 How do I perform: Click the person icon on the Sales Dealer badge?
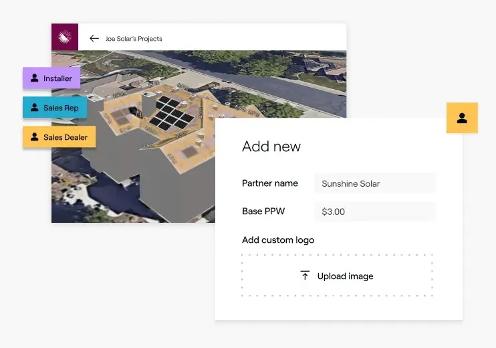35,137
